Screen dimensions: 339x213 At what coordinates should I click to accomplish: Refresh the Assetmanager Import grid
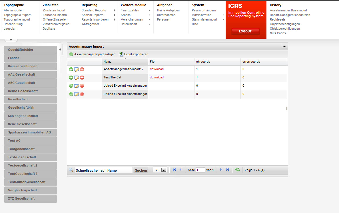point(238,170)
